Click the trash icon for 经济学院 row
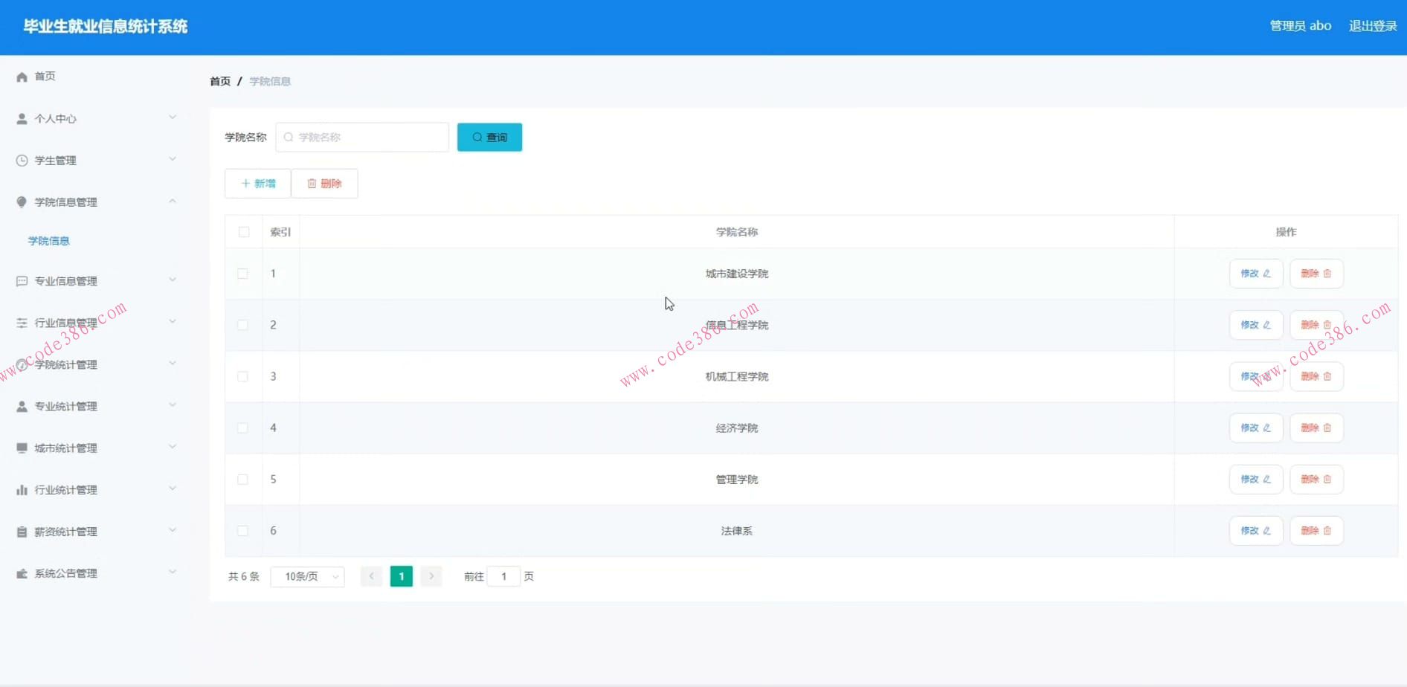This screenshot has height=687, width=1407. coord(1327,428)
